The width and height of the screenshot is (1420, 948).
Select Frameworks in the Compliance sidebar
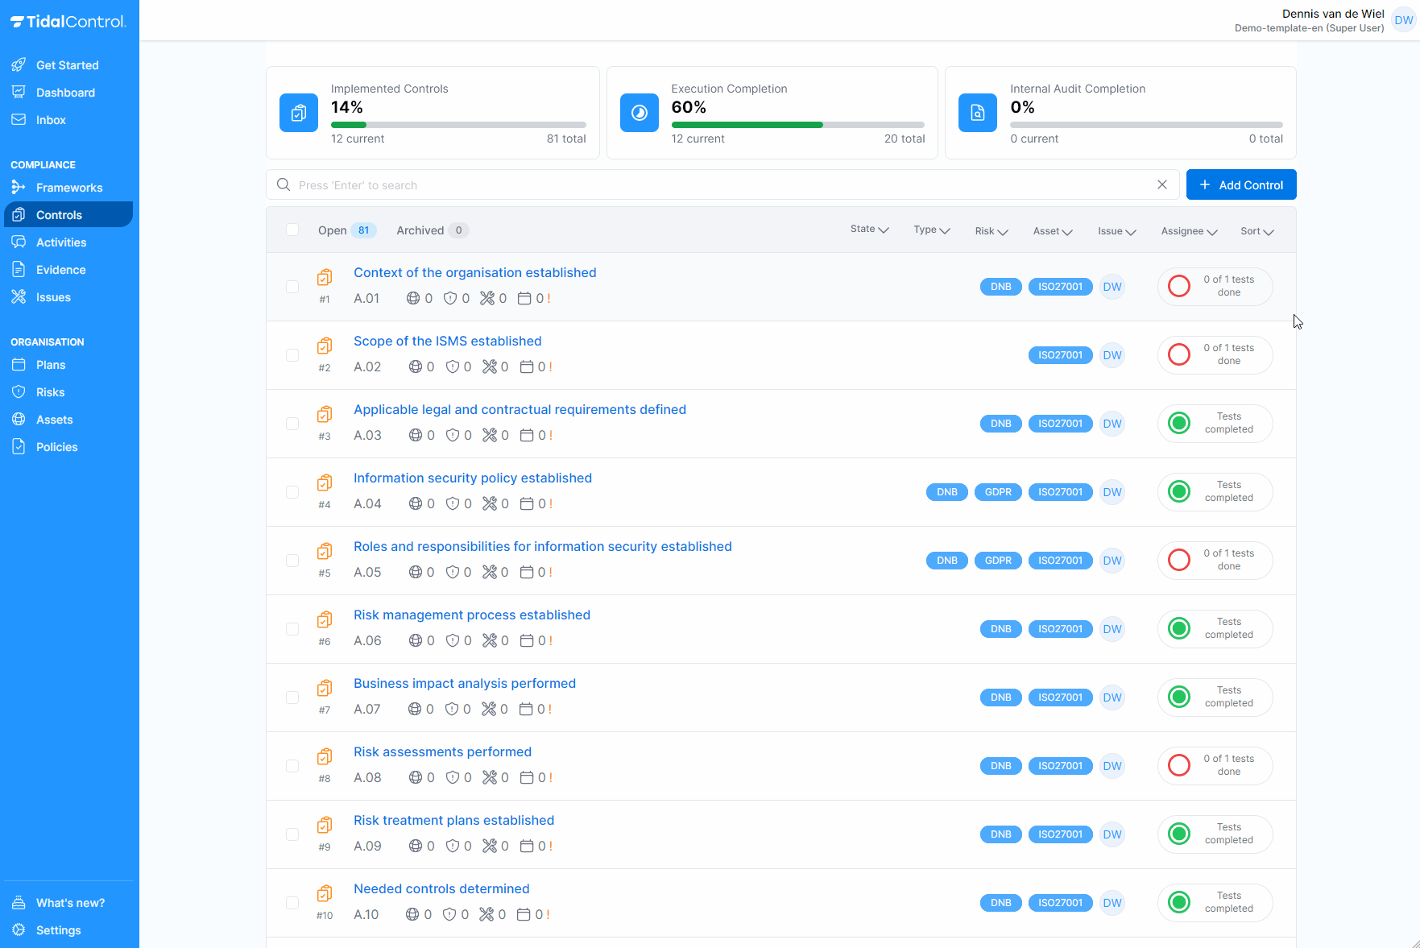pyautogui.click(x=70, y=187)
